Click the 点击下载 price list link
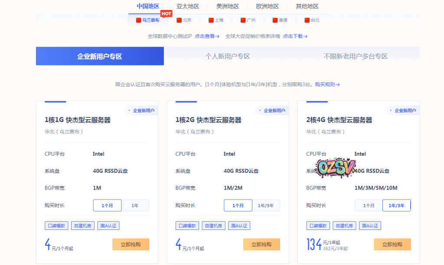The width and height of the screenshot is (444, 265). click(x=295, y=36)
